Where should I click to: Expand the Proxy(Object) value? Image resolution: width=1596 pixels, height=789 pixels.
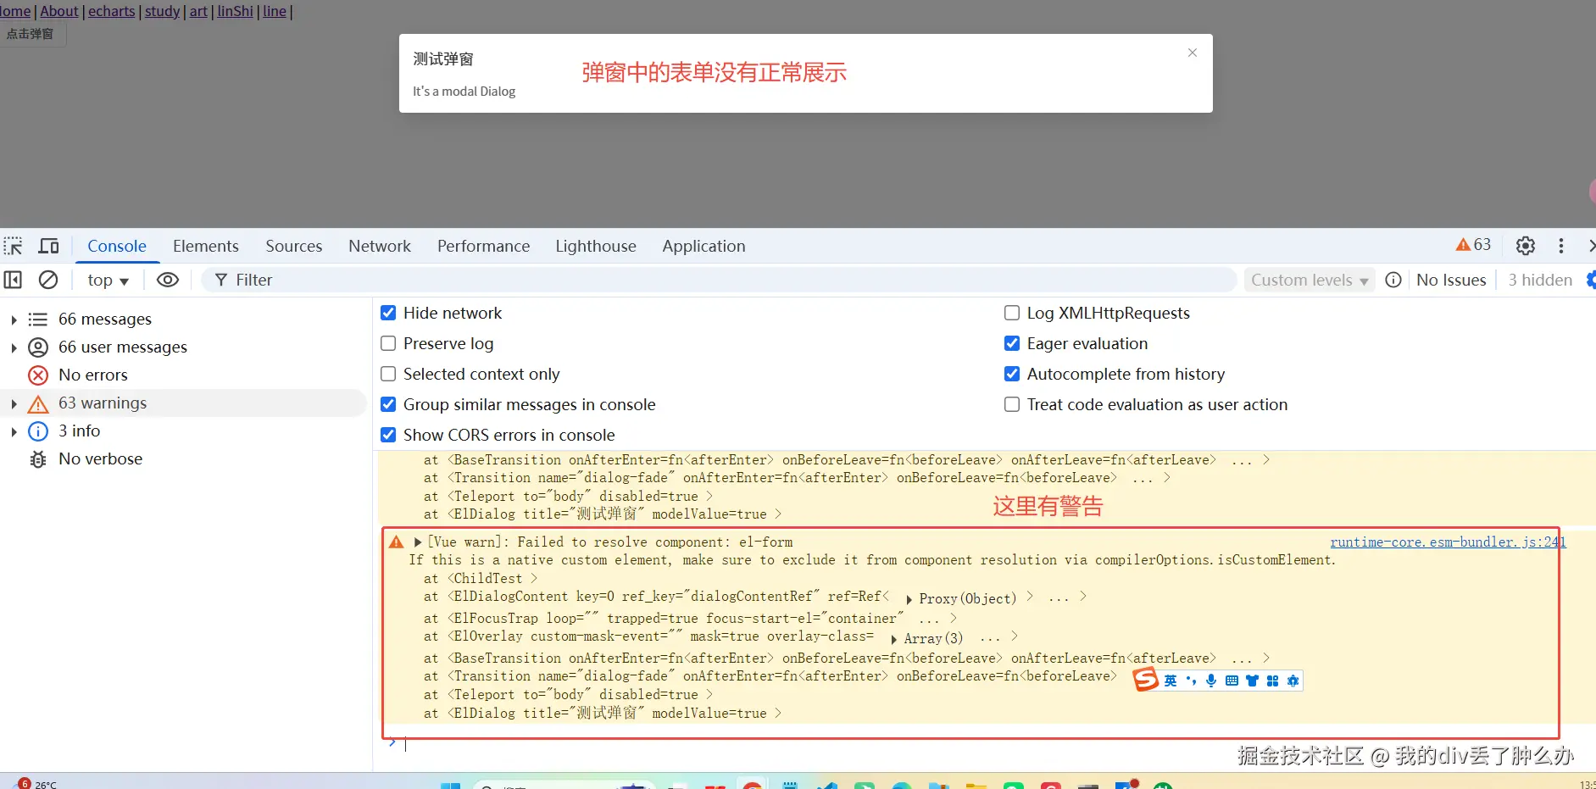pos(909,599)
